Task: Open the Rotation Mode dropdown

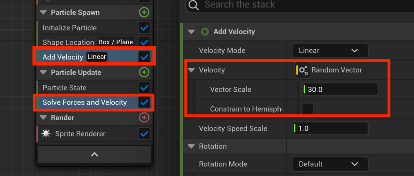Action: (x=330, y=164)
